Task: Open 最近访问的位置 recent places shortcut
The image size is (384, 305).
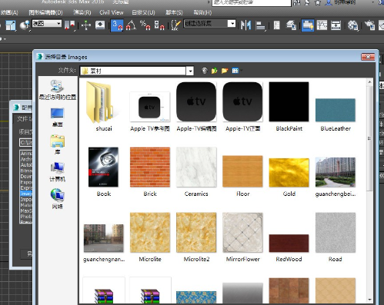Action: tap(58, 90)
